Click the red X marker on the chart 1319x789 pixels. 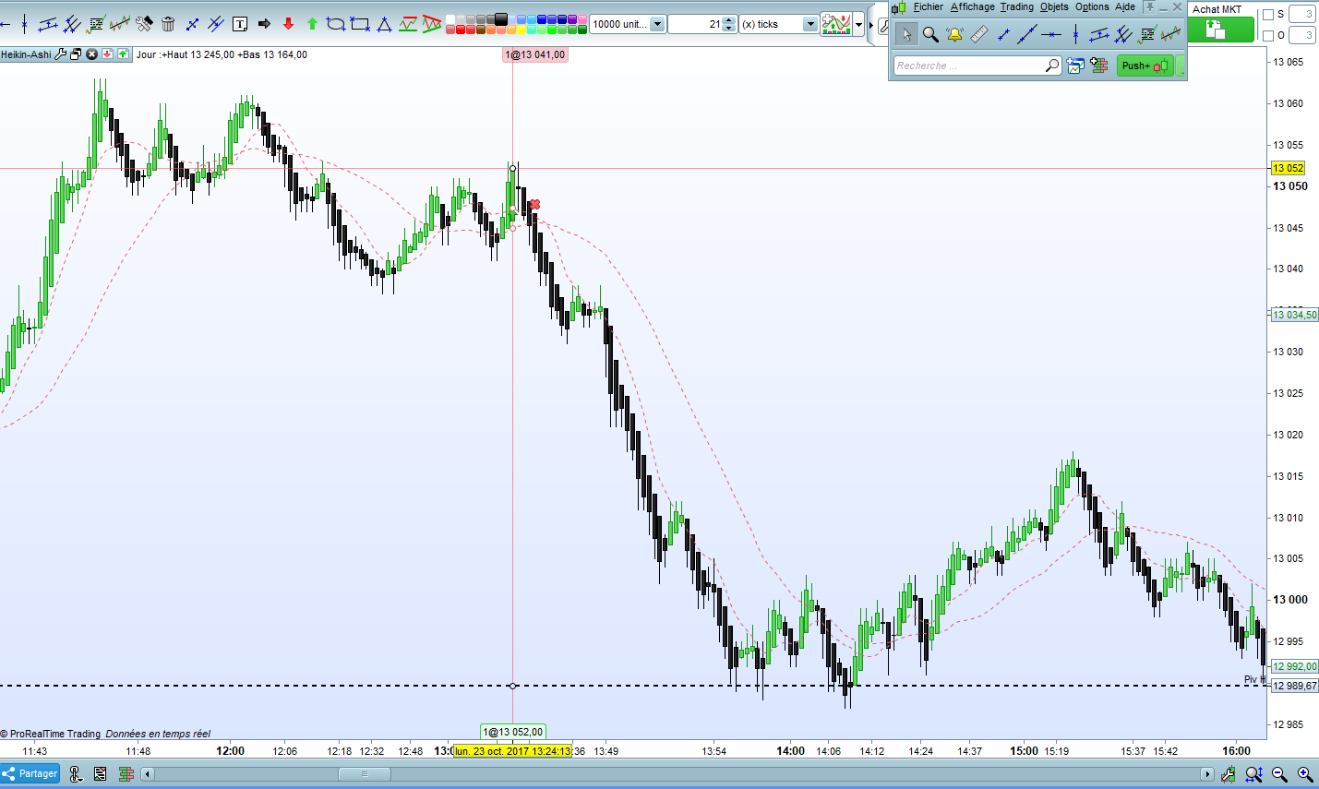(534, 205)
